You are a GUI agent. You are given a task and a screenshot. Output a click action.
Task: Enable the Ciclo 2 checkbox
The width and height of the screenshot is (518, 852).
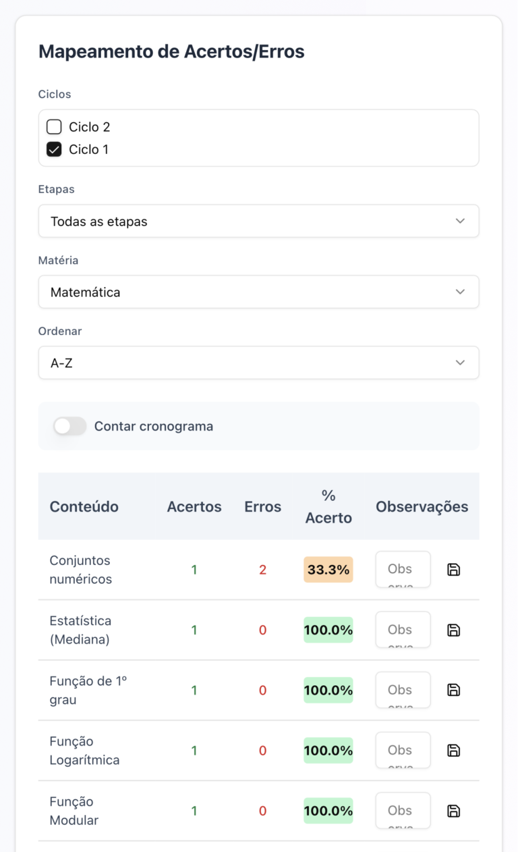(x=54, y=127)
